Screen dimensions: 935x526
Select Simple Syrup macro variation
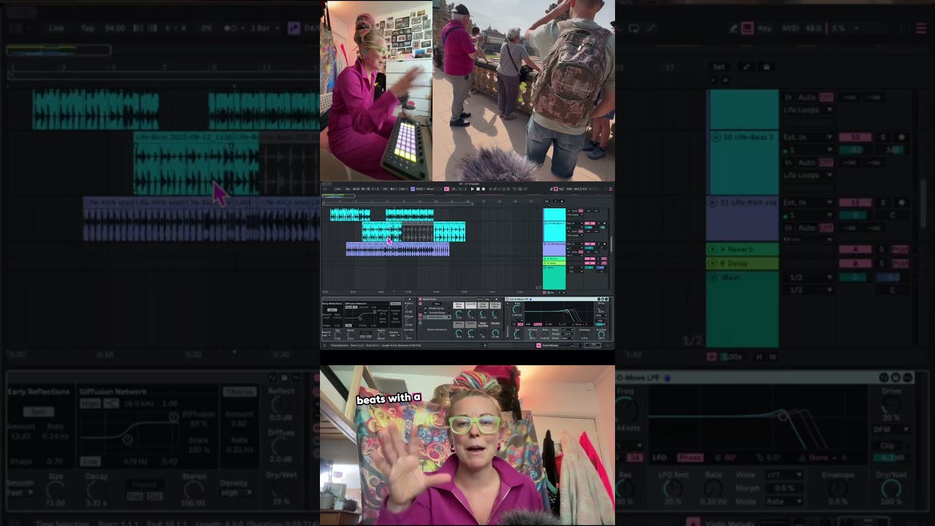click(x=436, y=308)
